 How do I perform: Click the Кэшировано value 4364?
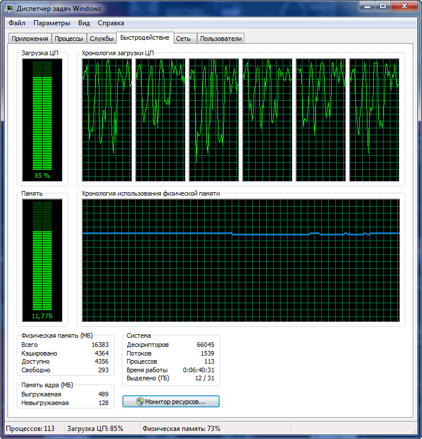click(x=102, y=353)
